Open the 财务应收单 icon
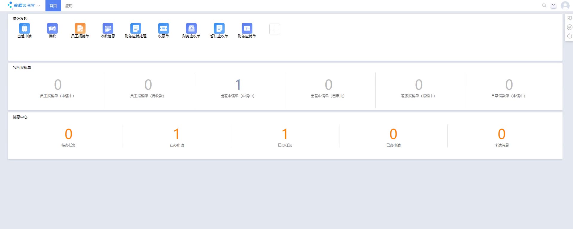Image resolution: width=573 pixels, height=229 pixels. tap(191, 28)
